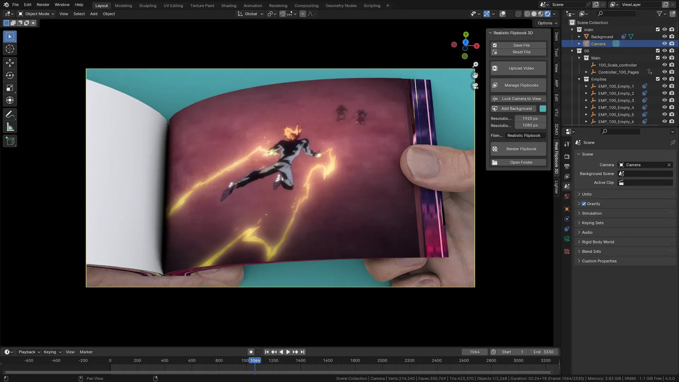This screenshot has height=382, width=679.
Task: Hide the 100_Scale_controller object
Action: click(x=664, y=65)
